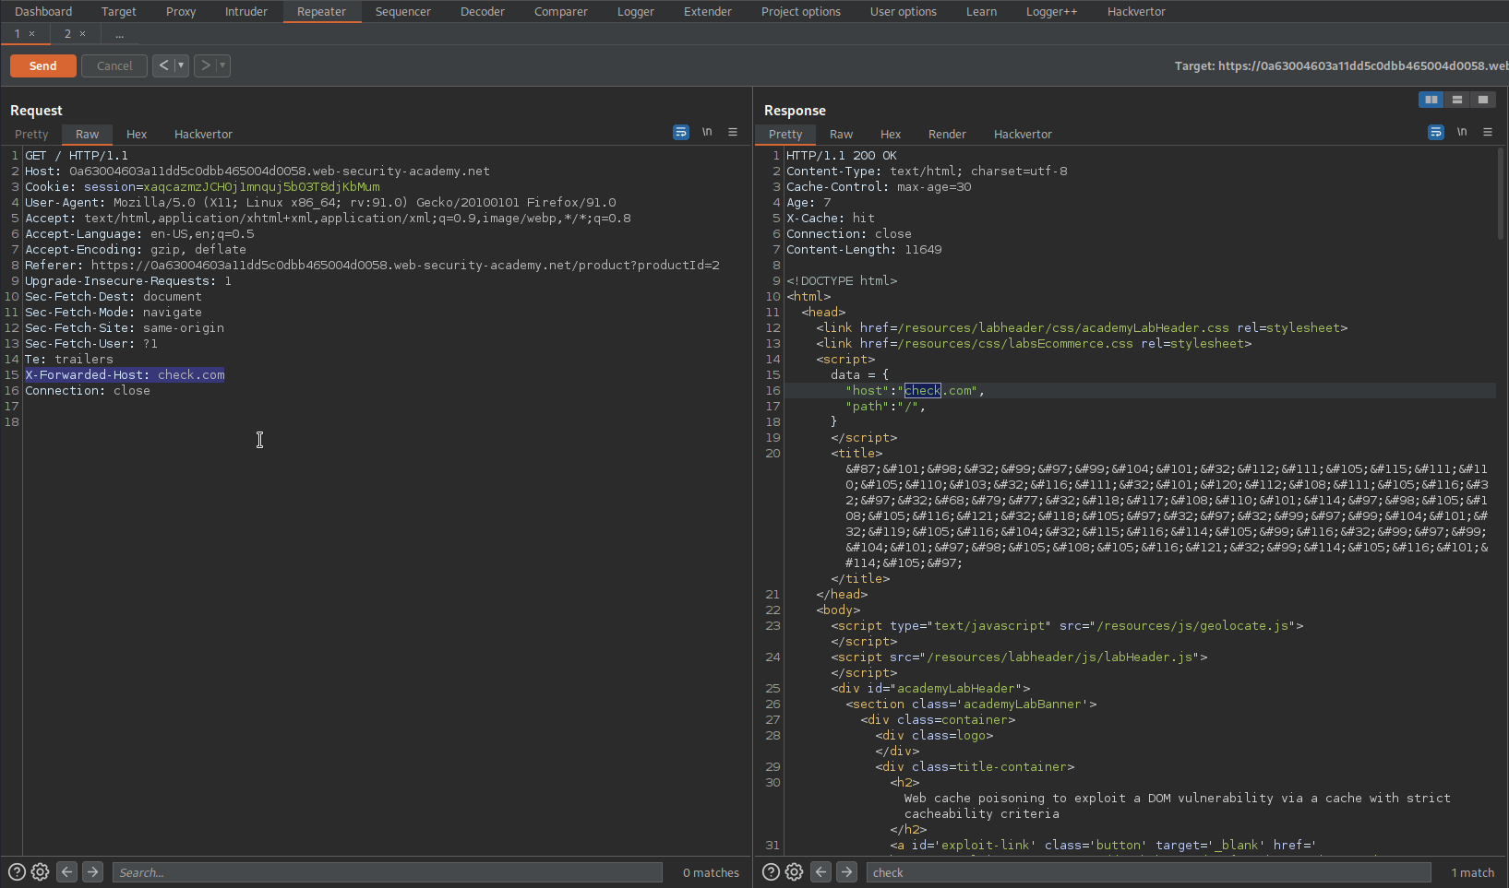The height and width of the screenshot is (888, 1509).
Task: Click the Send button
Action: (x=42, y=65)
